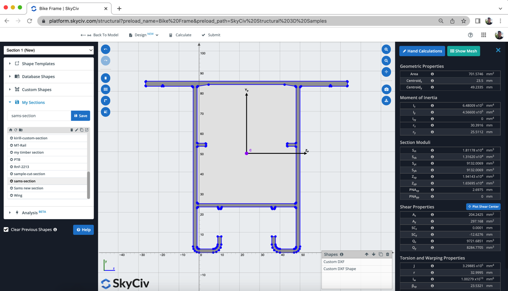Open the Section 1 (New) dropdown
508x291 pixels.
coord(48,50)
